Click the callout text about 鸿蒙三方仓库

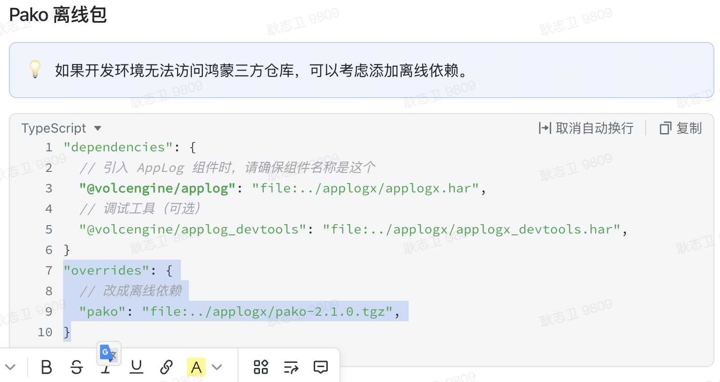tap(262, 70)
